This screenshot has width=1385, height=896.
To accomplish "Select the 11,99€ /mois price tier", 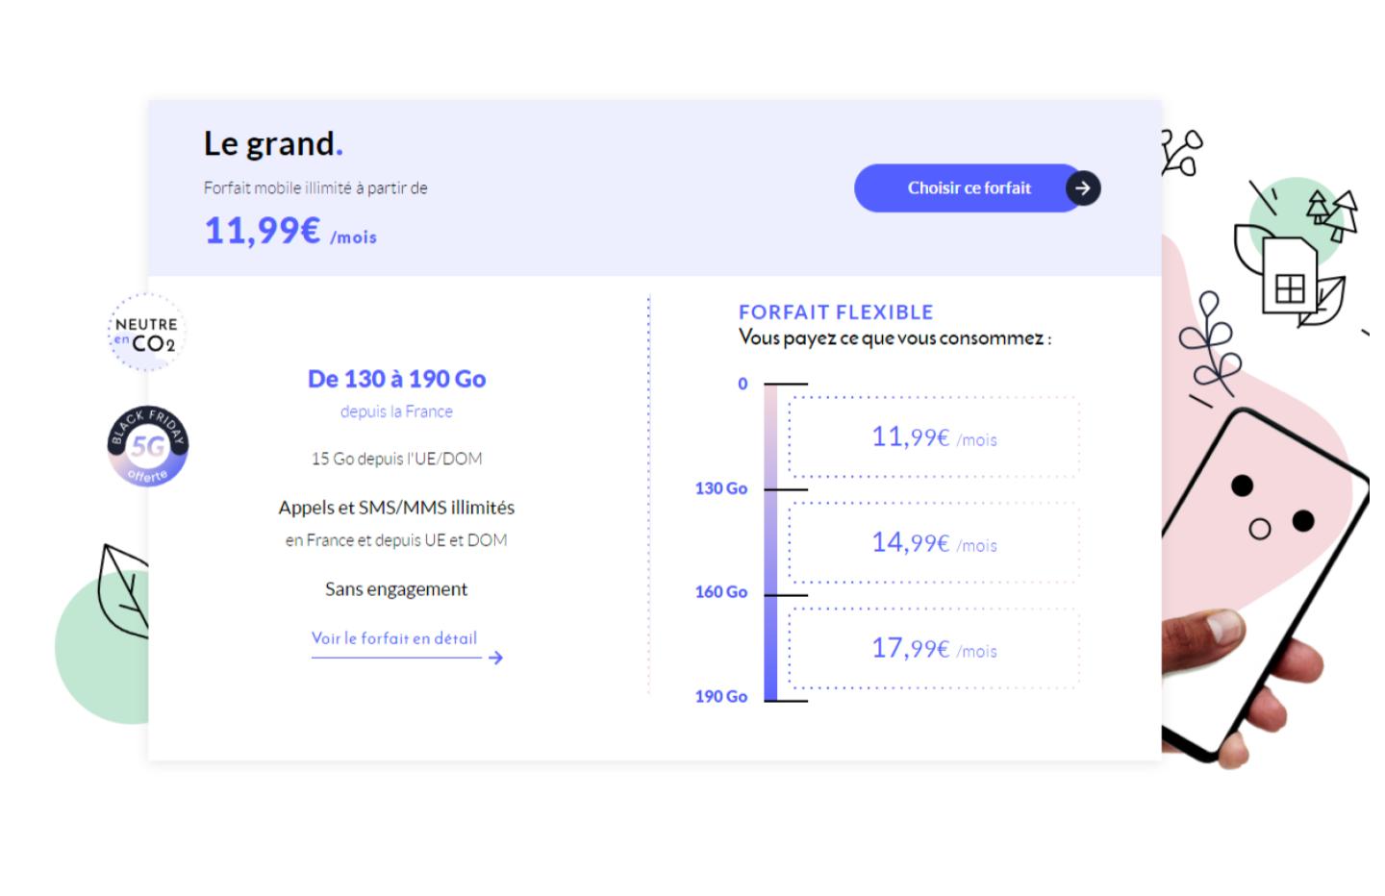I will coord(934,437).
